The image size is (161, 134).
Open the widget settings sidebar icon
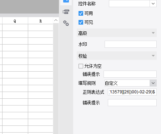click(66, 12)
